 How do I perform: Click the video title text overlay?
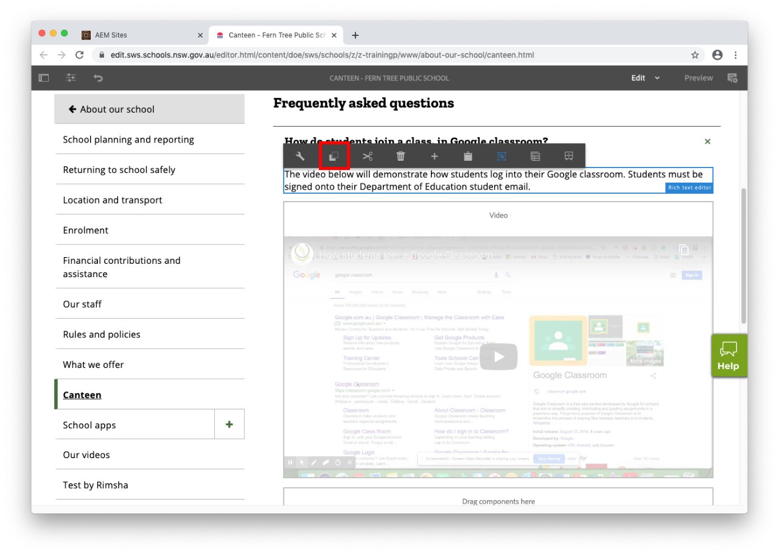(x=405, y=255)
